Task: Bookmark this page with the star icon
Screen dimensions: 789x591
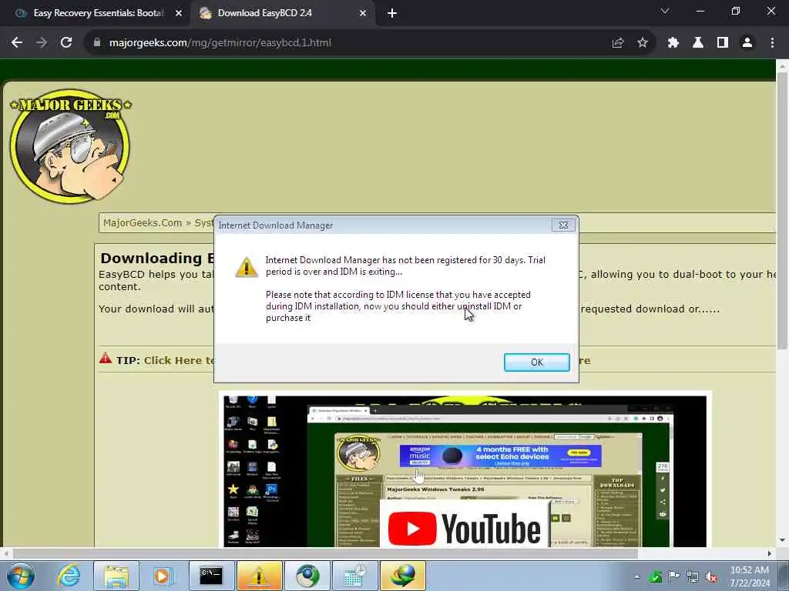Action: coord(642,43)
